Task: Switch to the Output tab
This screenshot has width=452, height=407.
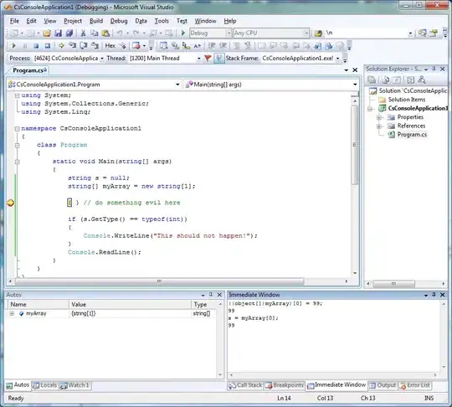Action: (383, 385)
